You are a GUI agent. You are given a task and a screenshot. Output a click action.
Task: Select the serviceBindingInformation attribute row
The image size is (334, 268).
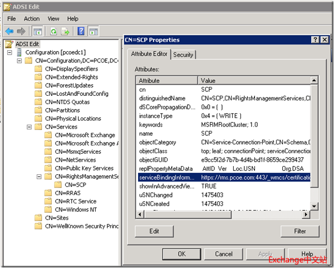coord(223,177)
